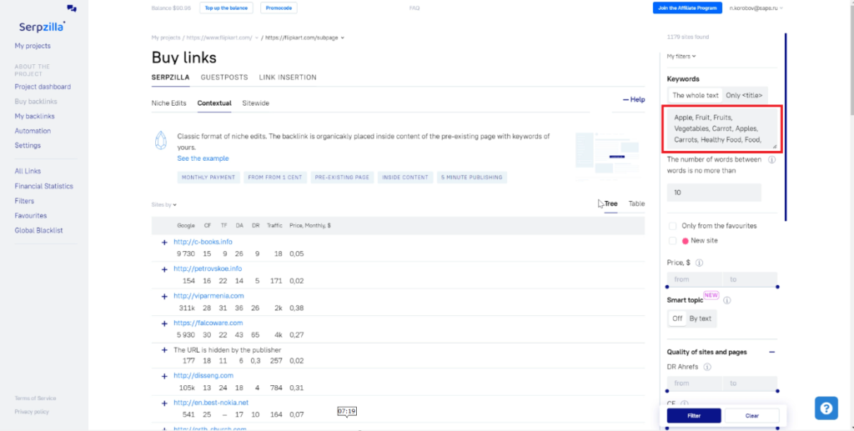The width and height of the screenshot is (854, 431).
Task: Expand the hidden URL row plus icon
Action: pyautogui.click(x=164, y=350)
